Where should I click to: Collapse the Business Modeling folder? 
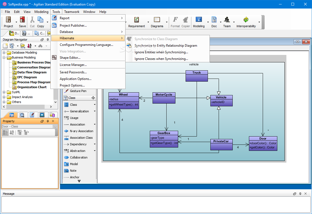(4, 58)
